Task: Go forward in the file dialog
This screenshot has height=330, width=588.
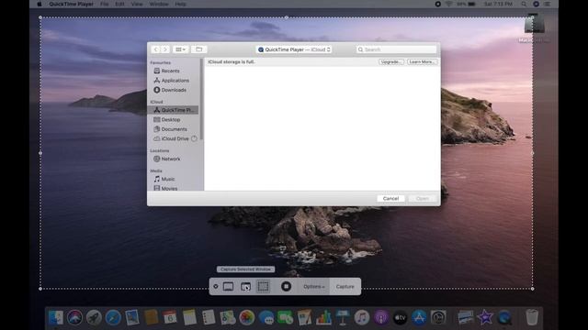Action: (165, 49)
